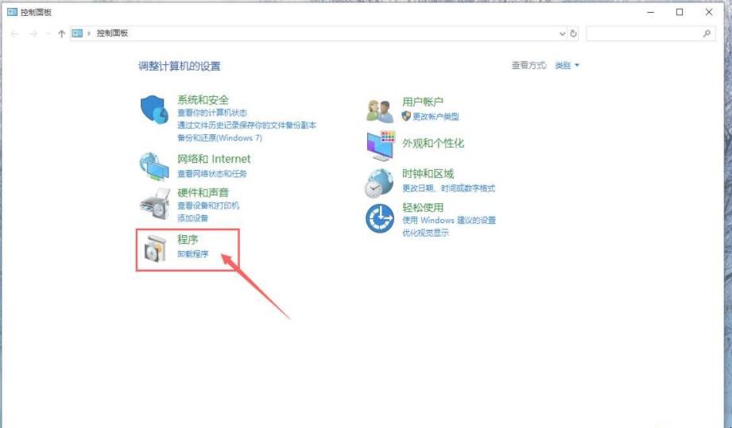
Task: Click 更改日期、时间或数字格式 link
Action: tap(448, 188)
